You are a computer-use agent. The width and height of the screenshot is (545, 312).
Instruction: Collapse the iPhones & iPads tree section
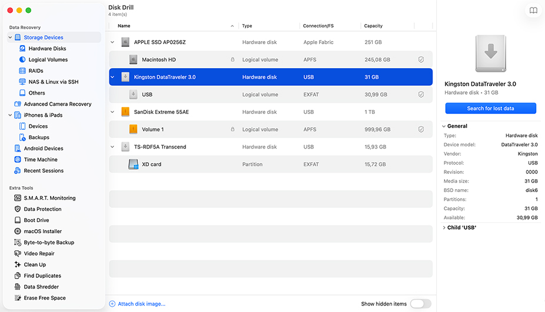point(10,115)
